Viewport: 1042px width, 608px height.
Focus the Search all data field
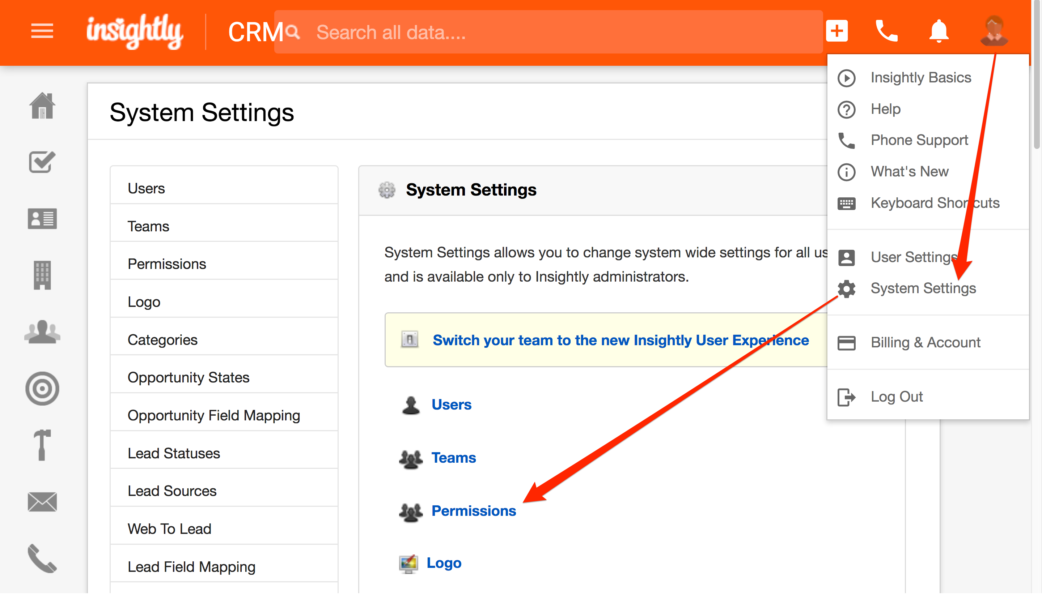tap(548, 32)
